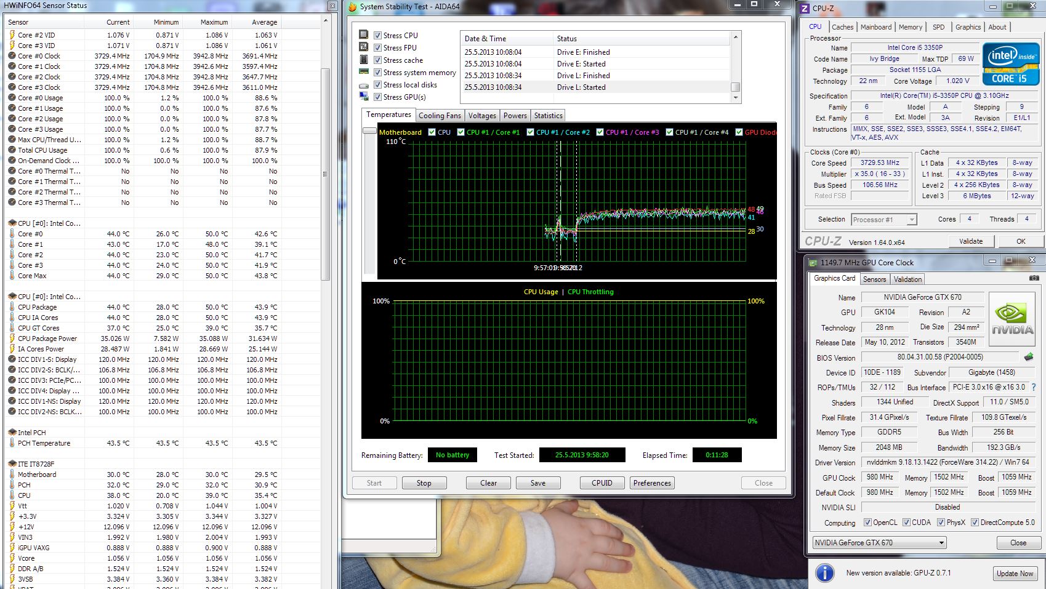Click the RAM stick icon beside Stress system memory
Viewport: 1046px width, 589px height.
click(x=364, y=72)
